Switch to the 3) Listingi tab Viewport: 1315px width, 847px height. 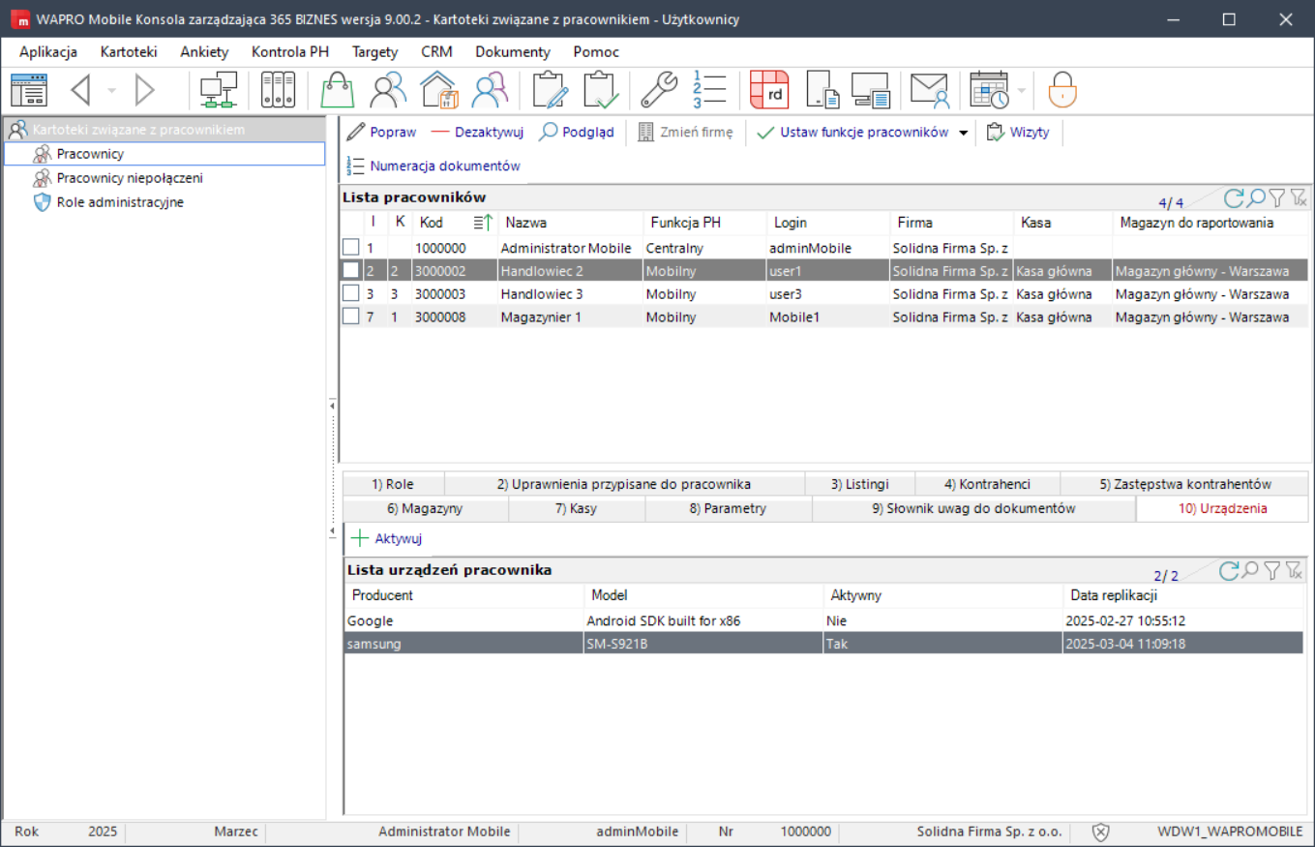click(x=860, y=484)
